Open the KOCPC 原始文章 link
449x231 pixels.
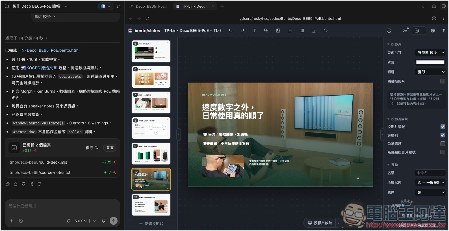point(39,68)
